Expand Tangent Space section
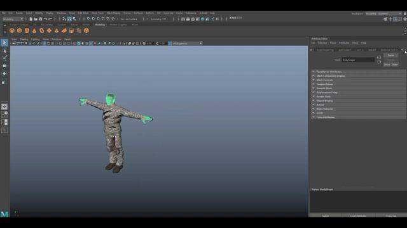 (358, 84)
